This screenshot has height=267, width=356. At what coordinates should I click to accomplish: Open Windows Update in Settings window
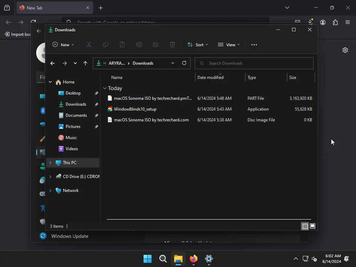click(70, 236)
